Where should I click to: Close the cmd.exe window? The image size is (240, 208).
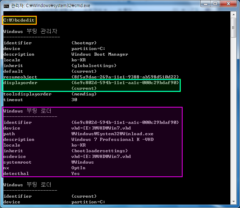[228, 4]
